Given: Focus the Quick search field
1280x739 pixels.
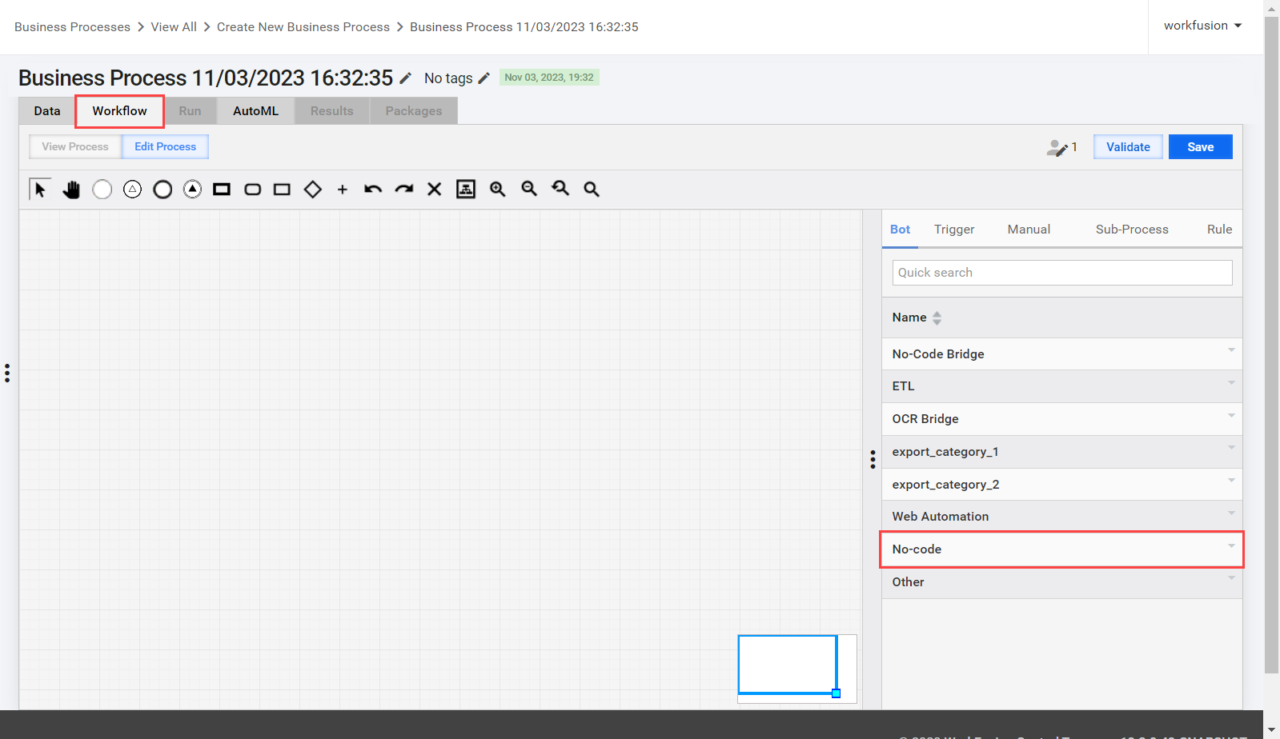Looking at the screenshot, I should 1062,273.
